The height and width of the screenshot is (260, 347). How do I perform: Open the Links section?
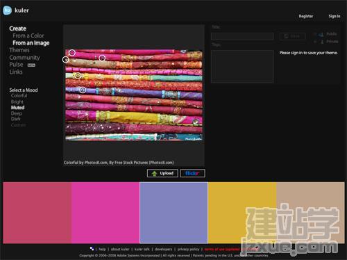pos(16,72)
